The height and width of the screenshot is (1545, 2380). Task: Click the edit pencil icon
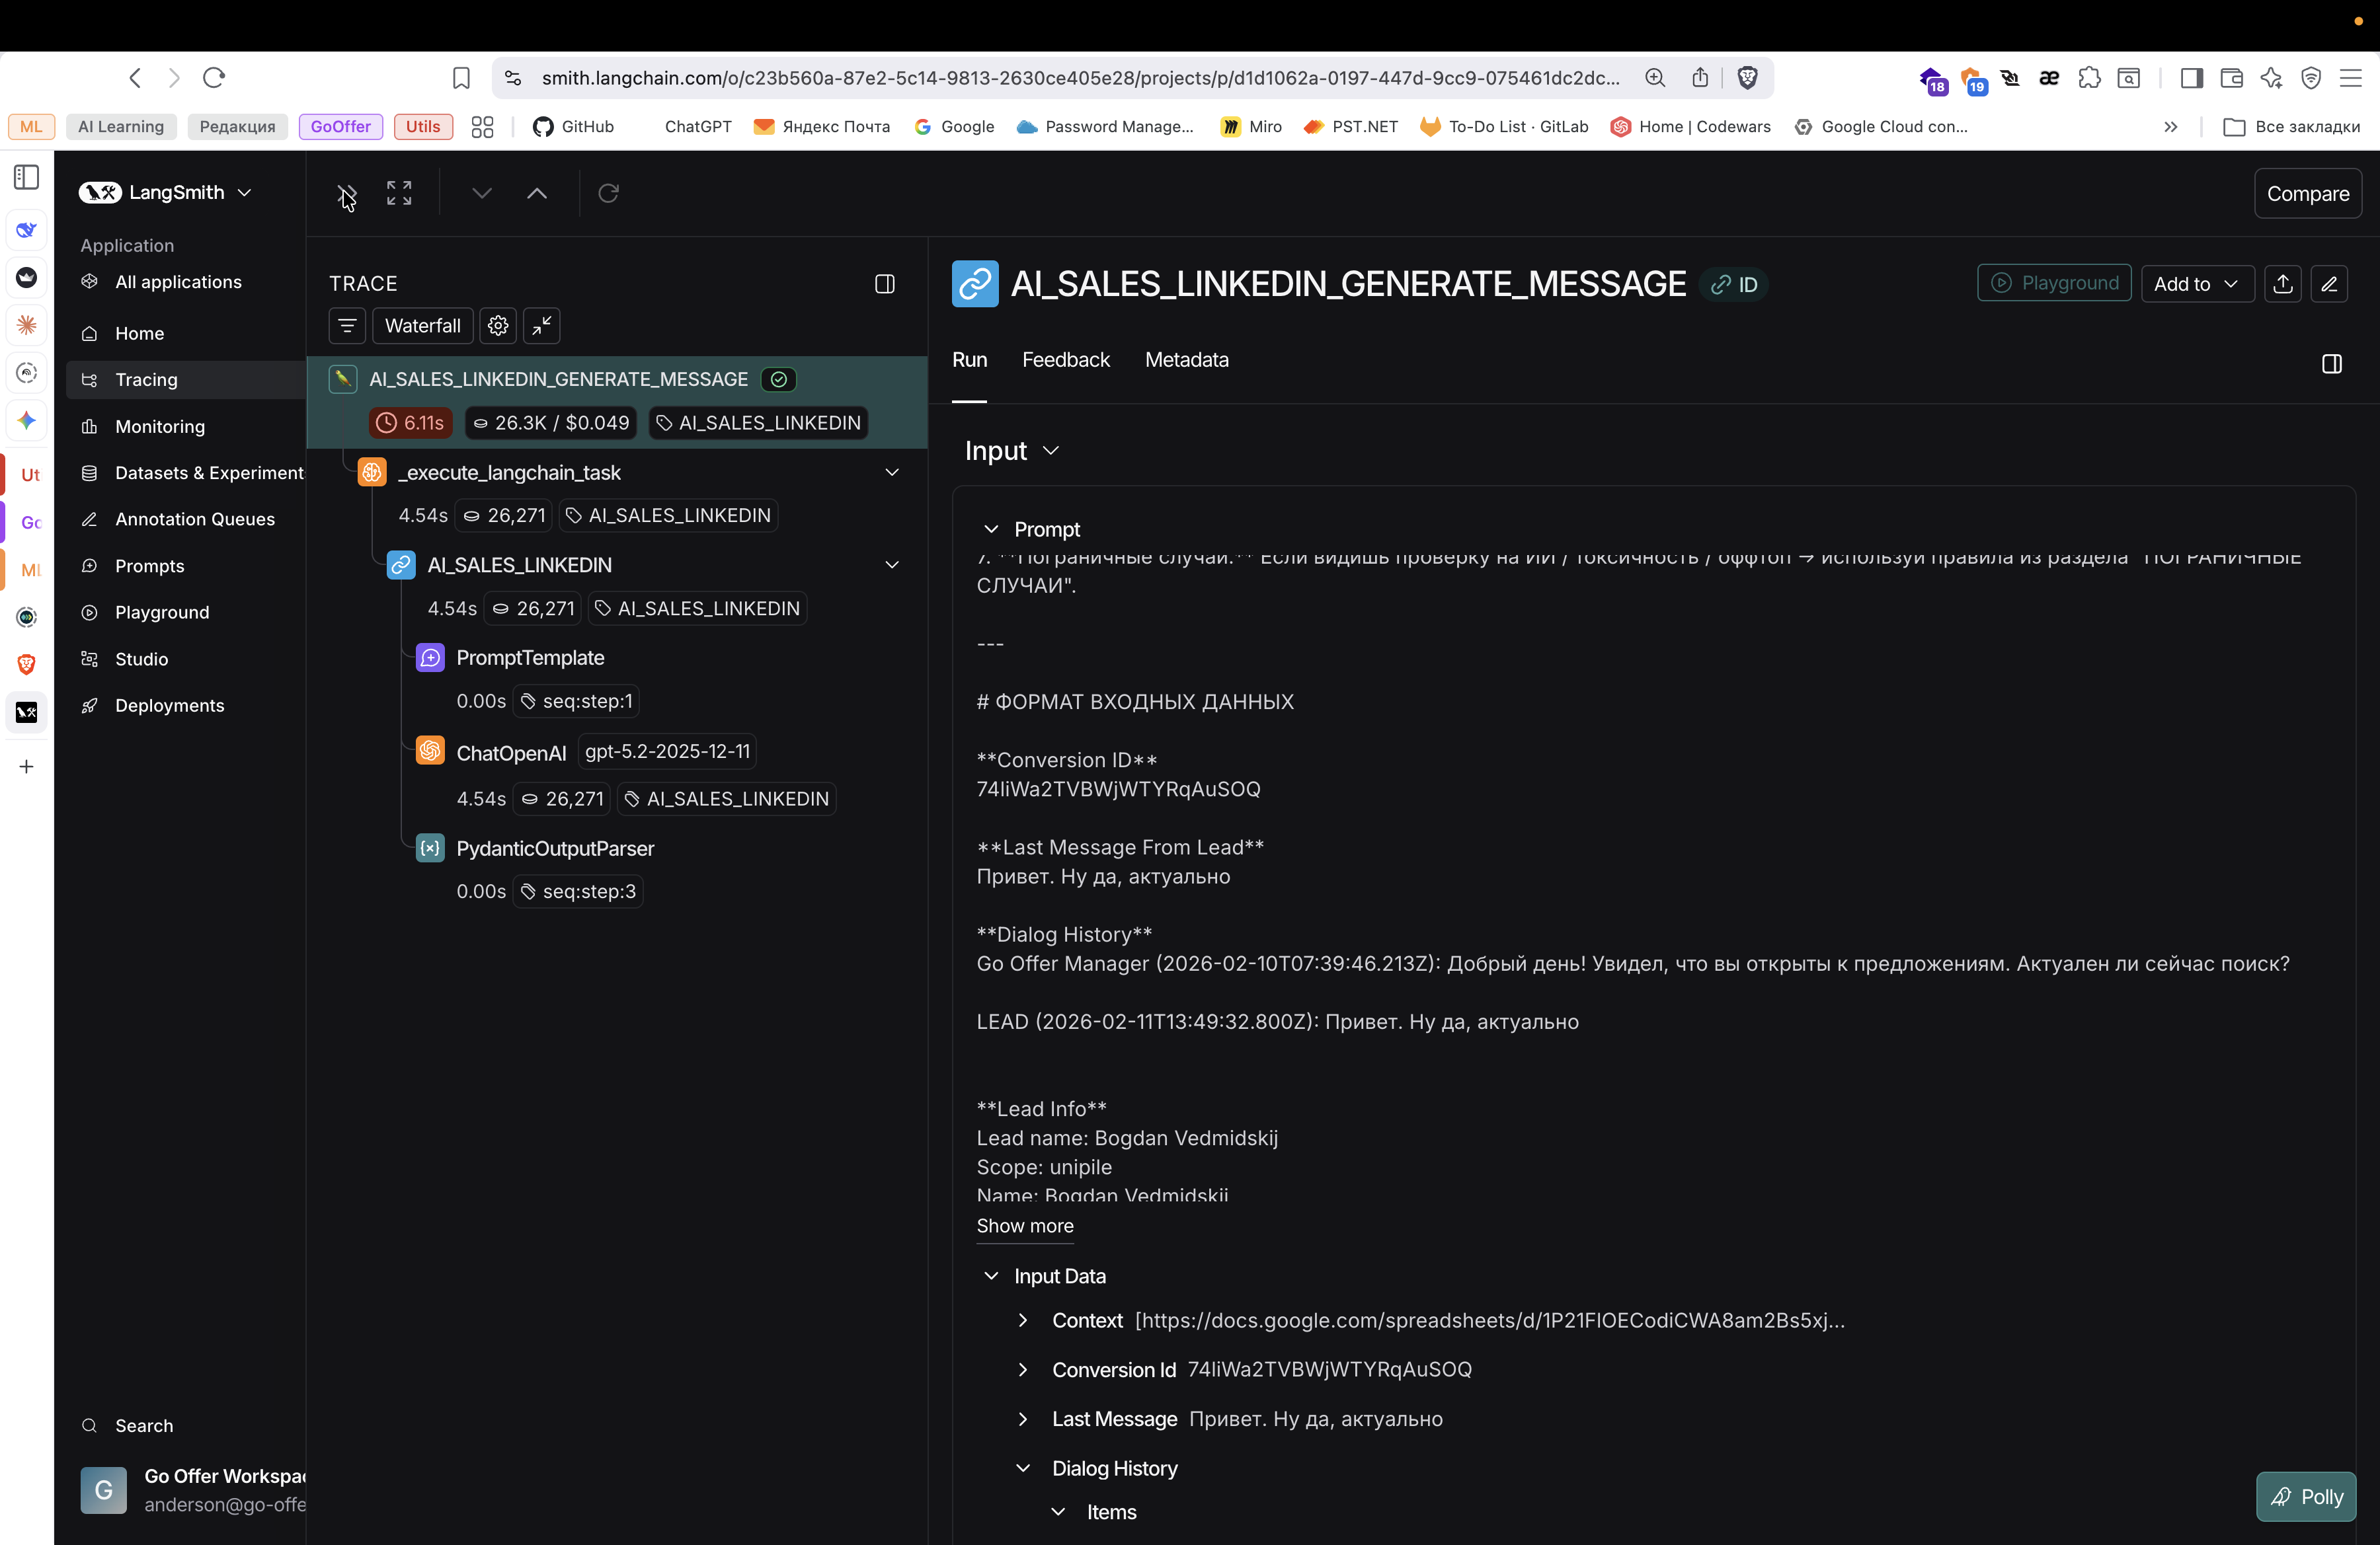[x=2329, y=283]
